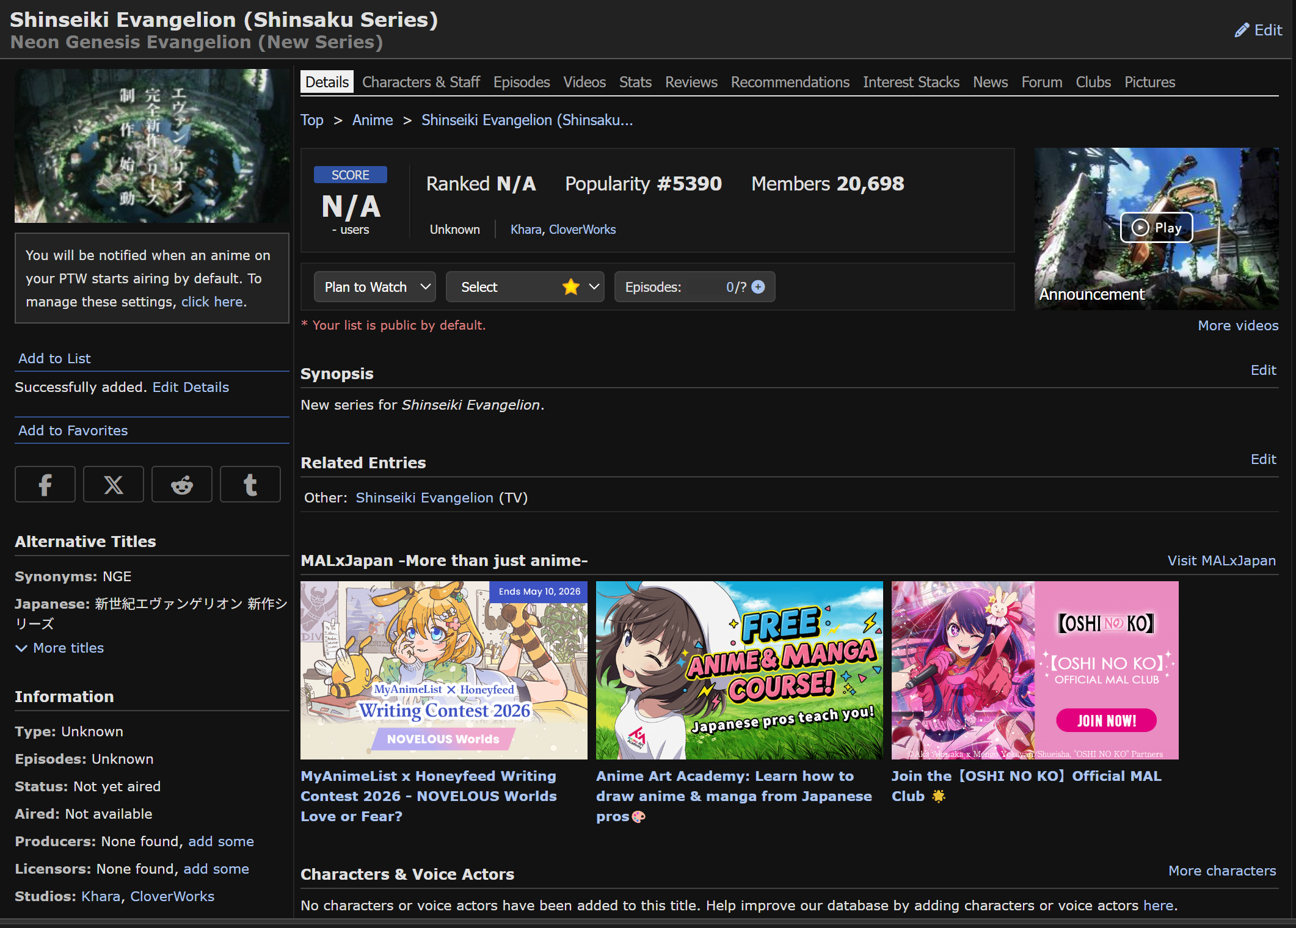The width and height of the screenshot is (1296, 928).
Task: Switch to the Characters & Staff tab
Action: coord(421,82)
